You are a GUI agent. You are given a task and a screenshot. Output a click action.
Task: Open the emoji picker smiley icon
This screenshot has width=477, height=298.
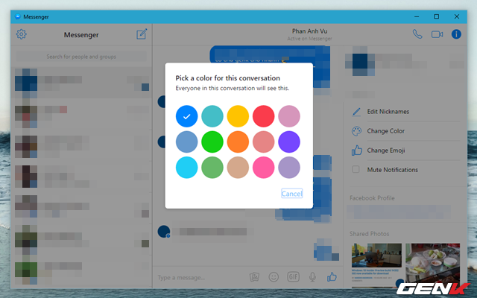coord(274,276)
